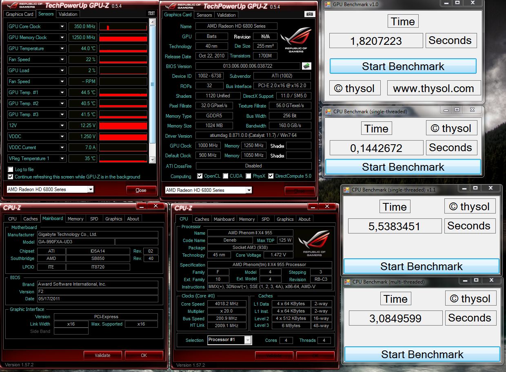Open Validation tab in GPU-Z Sensors window
The height and width of the screenshot is (372, 506).
coord(68,14)
